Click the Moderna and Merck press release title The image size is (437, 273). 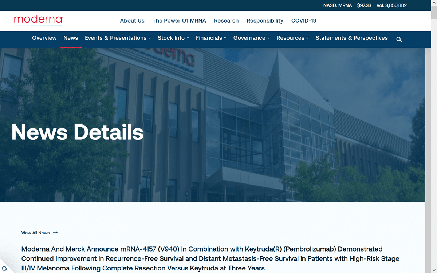(210, 258)
